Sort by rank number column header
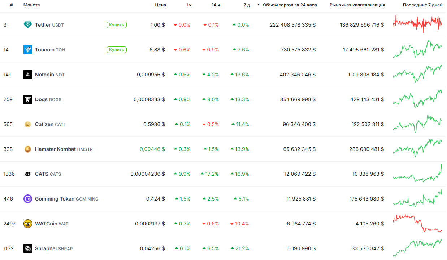The width and height of the screenshot is (447, 260). [12, 5]
